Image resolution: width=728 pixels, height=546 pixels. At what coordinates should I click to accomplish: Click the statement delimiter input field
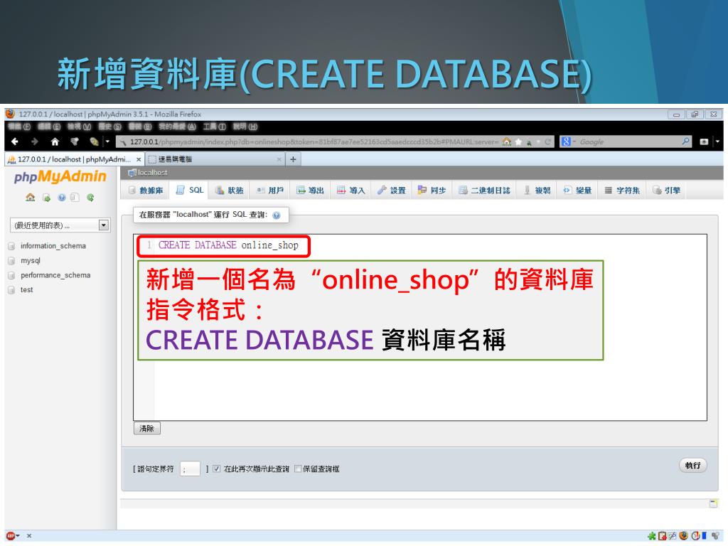(x=190, y=469)
